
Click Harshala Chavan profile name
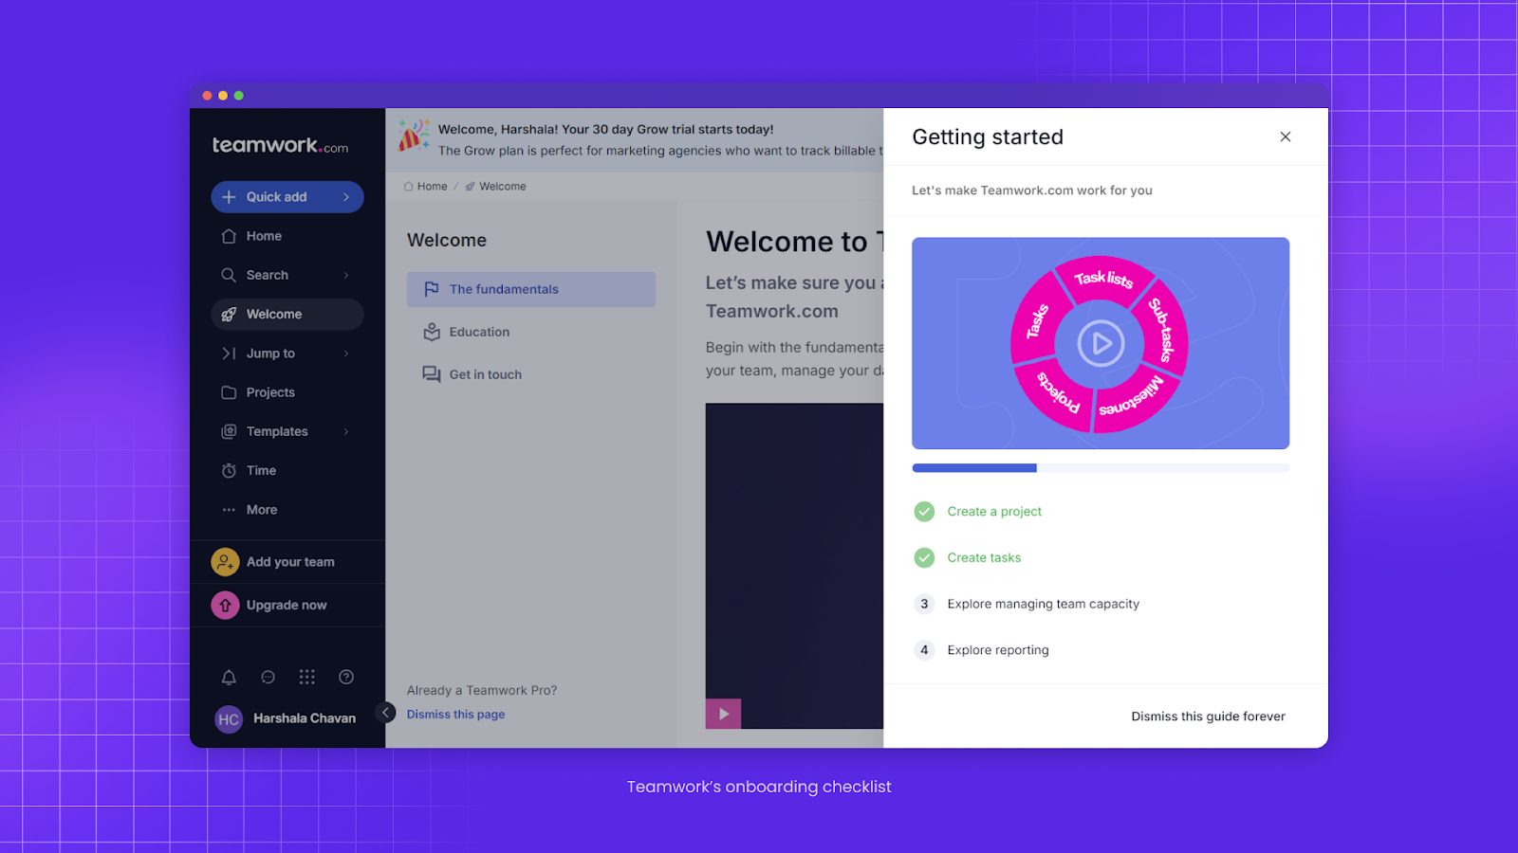pyautogui.click(x=305, y=718)
